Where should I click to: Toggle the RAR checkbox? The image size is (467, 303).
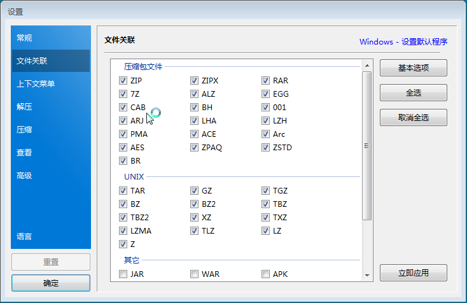tap(266, 81)
